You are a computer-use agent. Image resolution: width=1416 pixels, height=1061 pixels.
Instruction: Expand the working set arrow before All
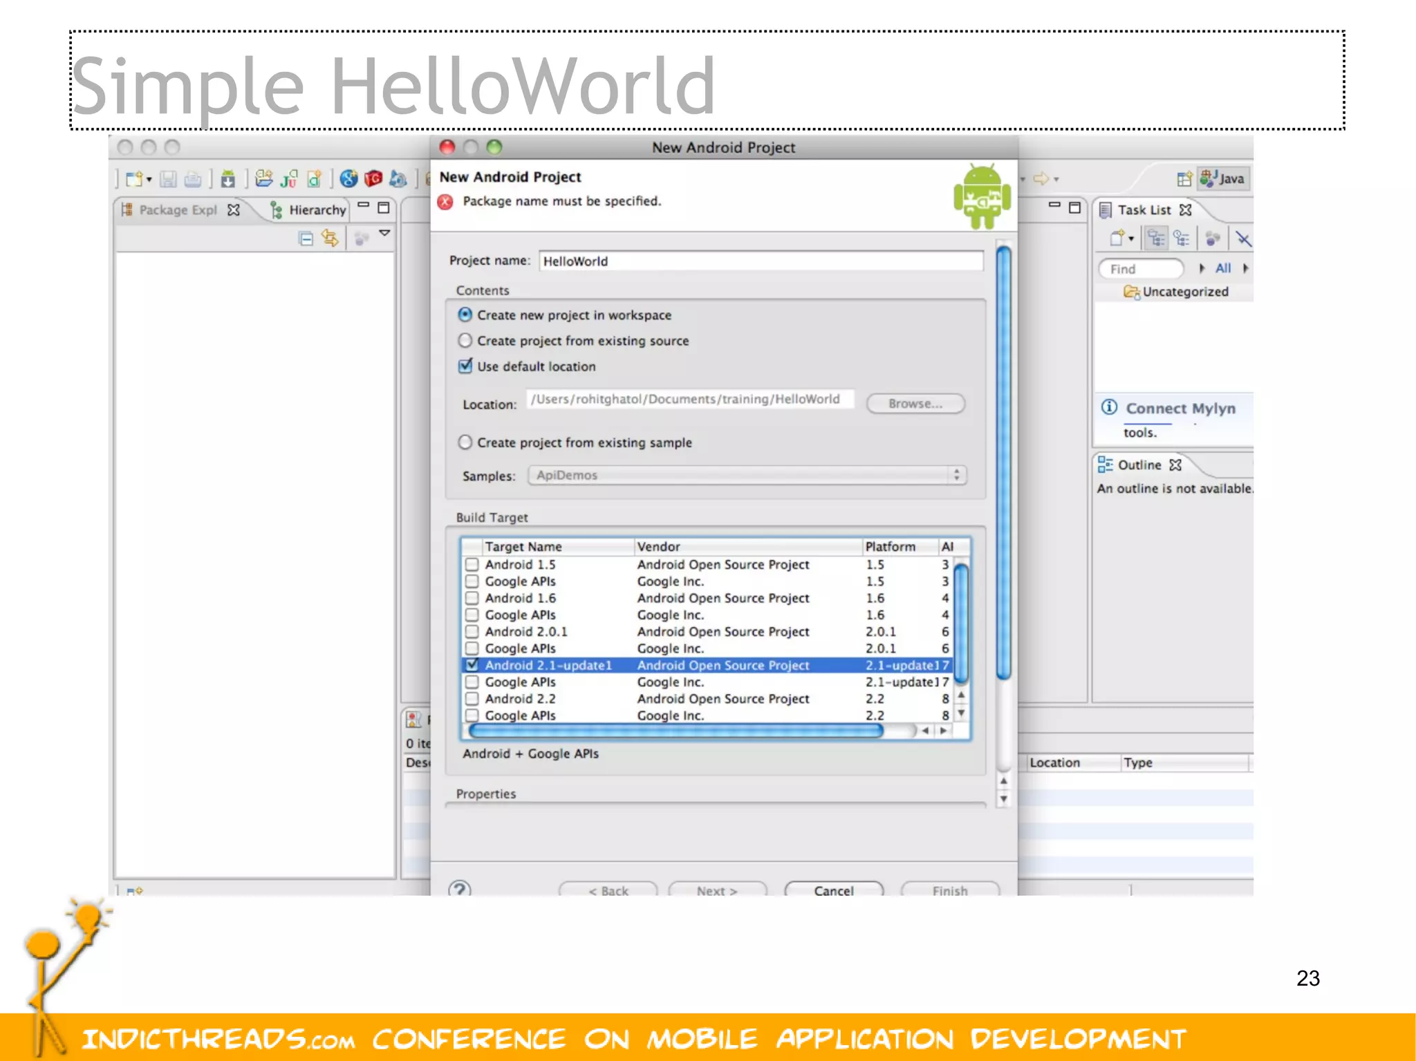1202,268
